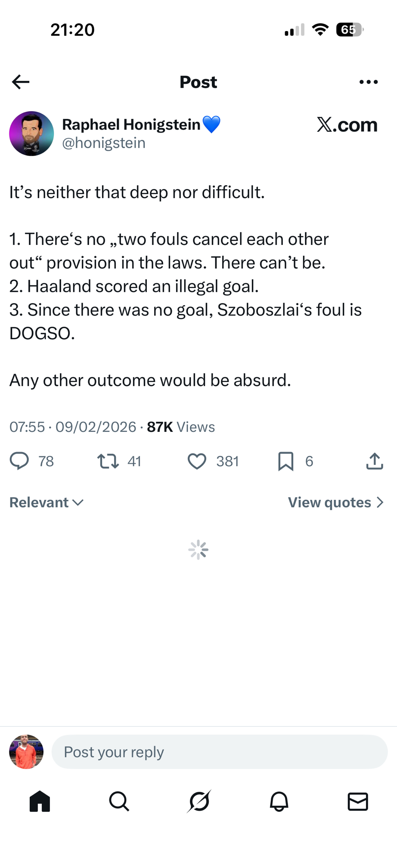Tap the Raphael Honigstein display name

pos(131,124)
